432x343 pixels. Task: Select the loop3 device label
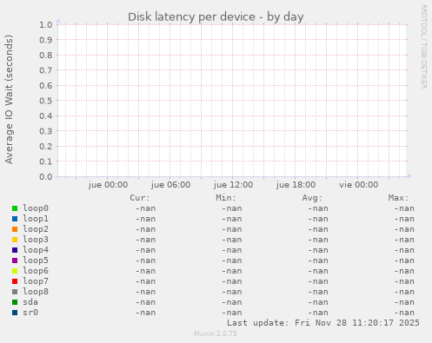pos(36,240)
